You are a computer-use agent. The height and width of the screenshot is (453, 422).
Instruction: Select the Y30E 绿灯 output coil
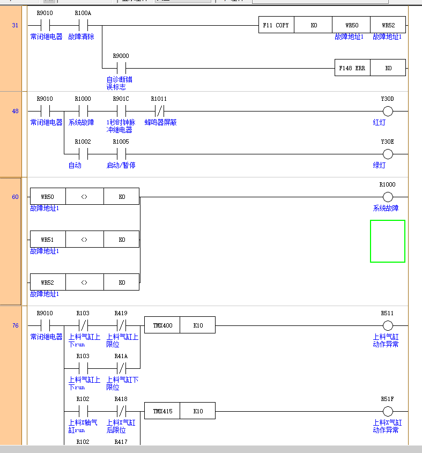[388, 154]
